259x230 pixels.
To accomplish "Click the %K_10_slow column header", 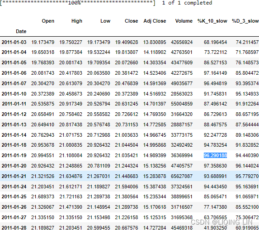I will [212, 21].
